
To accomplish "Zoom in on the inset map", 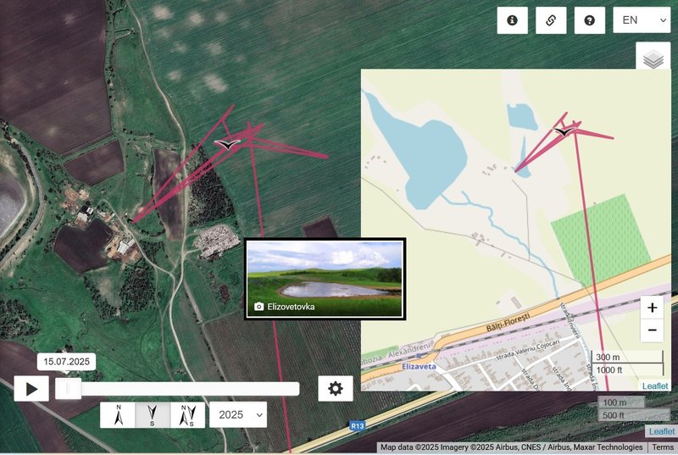I will (652, 308).
